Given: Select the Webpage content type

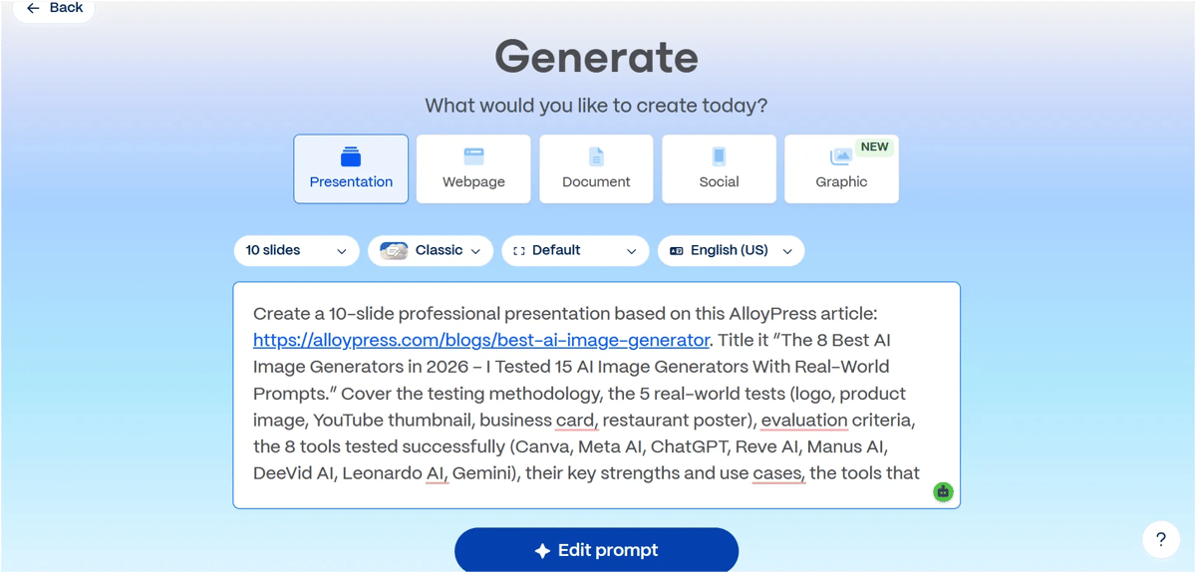Looking at the screenshot, I should pos(473,169).
